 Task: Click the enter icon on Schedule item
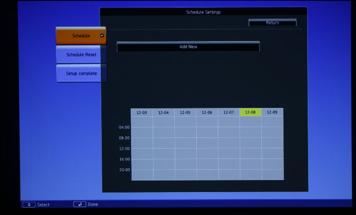pyautogui.click(x=102, y=36)
